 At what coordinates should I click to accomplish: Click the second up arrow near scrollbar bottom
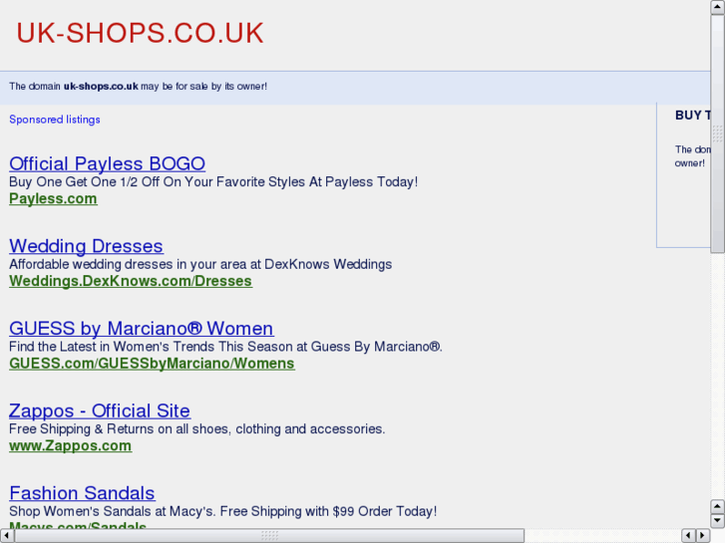[718, 507]
